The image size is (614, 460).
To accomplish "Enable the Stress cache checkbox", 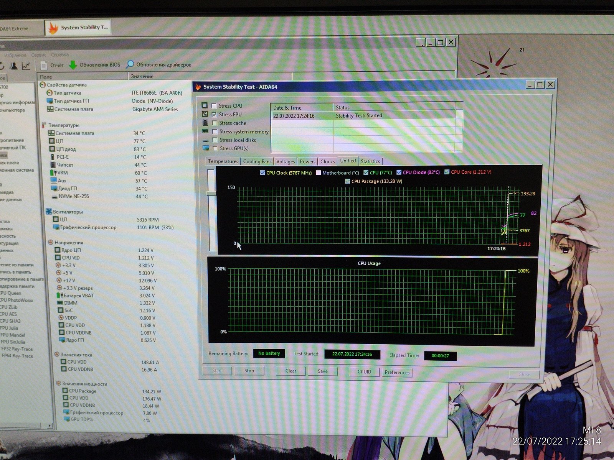I will point(215,123).
